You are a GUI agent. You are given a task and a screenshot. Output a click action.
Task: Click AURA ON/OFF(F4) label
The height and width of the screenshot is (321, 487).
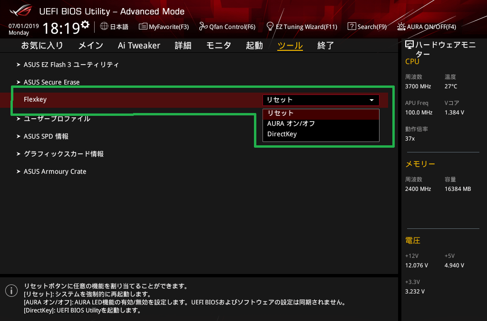pyautogui.click(x=431, y=27)
